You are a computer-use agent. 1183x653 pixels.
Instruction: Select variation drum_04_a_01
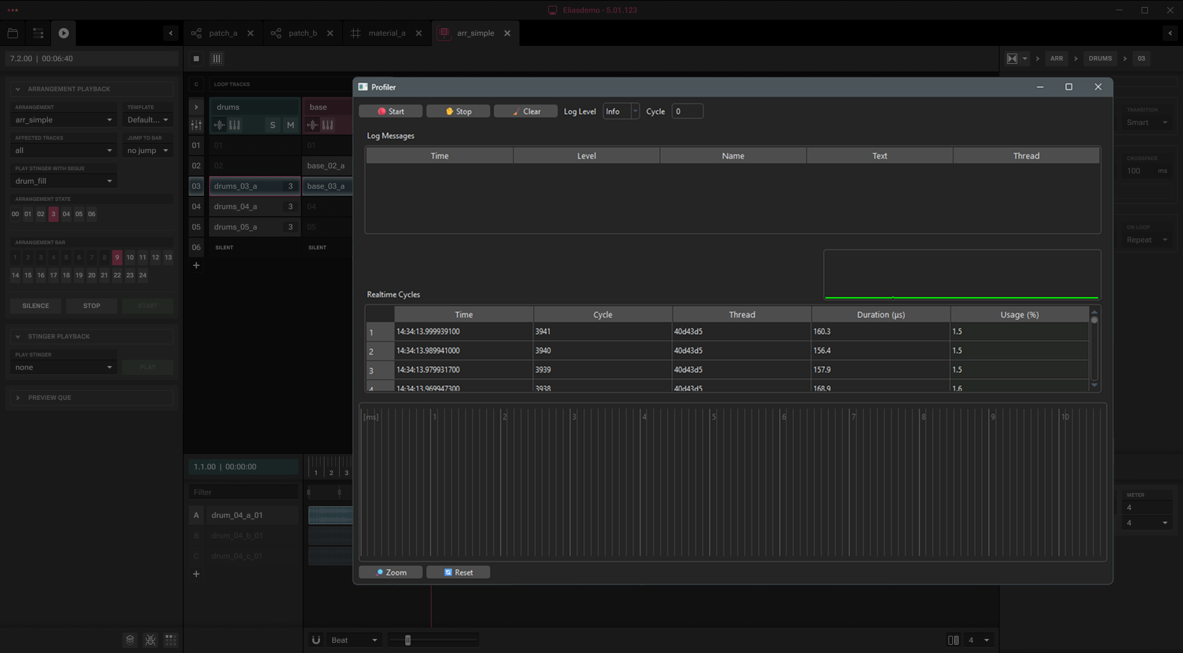252,515
